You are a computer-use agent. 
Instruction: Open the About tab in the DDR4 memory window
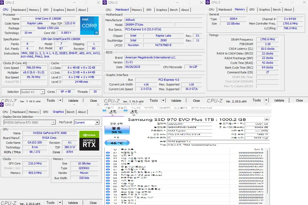click(288, 10)
